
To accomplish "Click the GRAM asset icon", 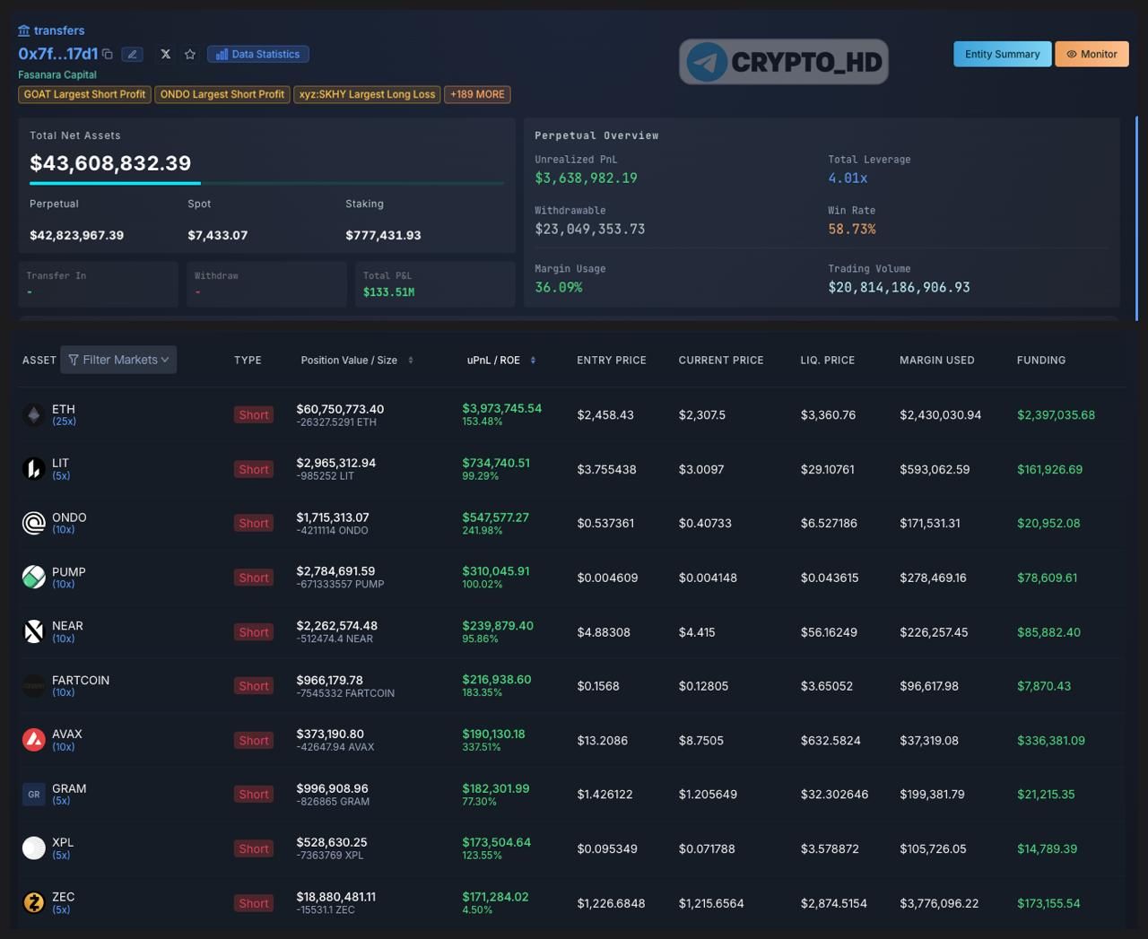I will (33, 794).
